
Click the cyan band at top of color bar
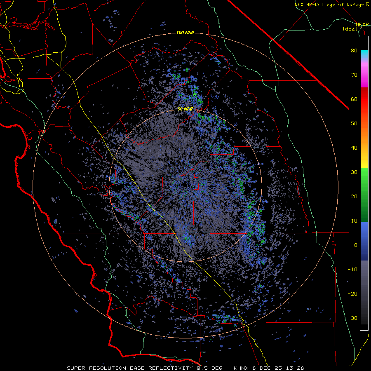point(364,54)
